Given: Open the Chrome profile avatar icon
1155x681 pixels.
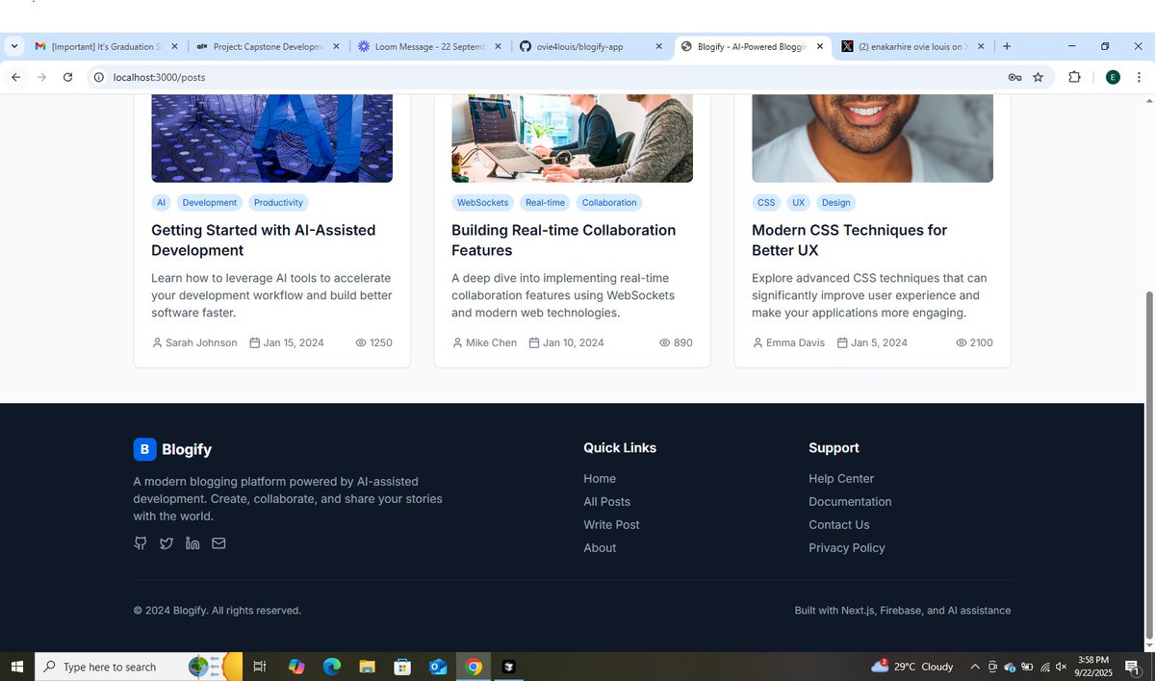Looking at the screenshot, I should point(1113,77).
